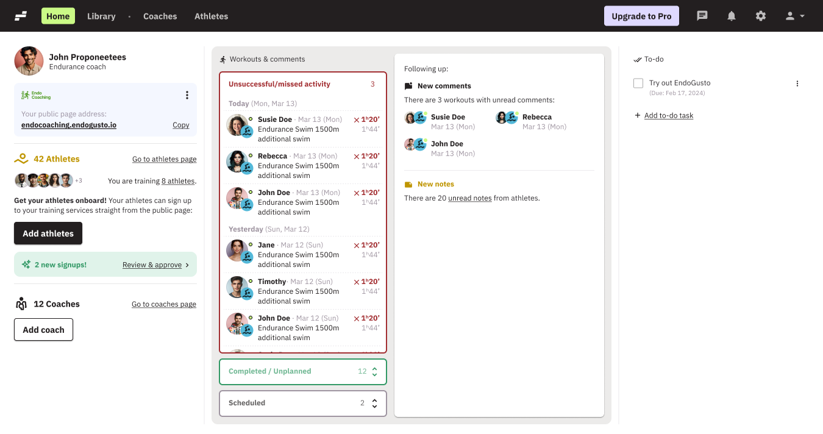Check the Try out EndoGusto to-do checkbox
The image size is (823, 434).
[638, 84]
